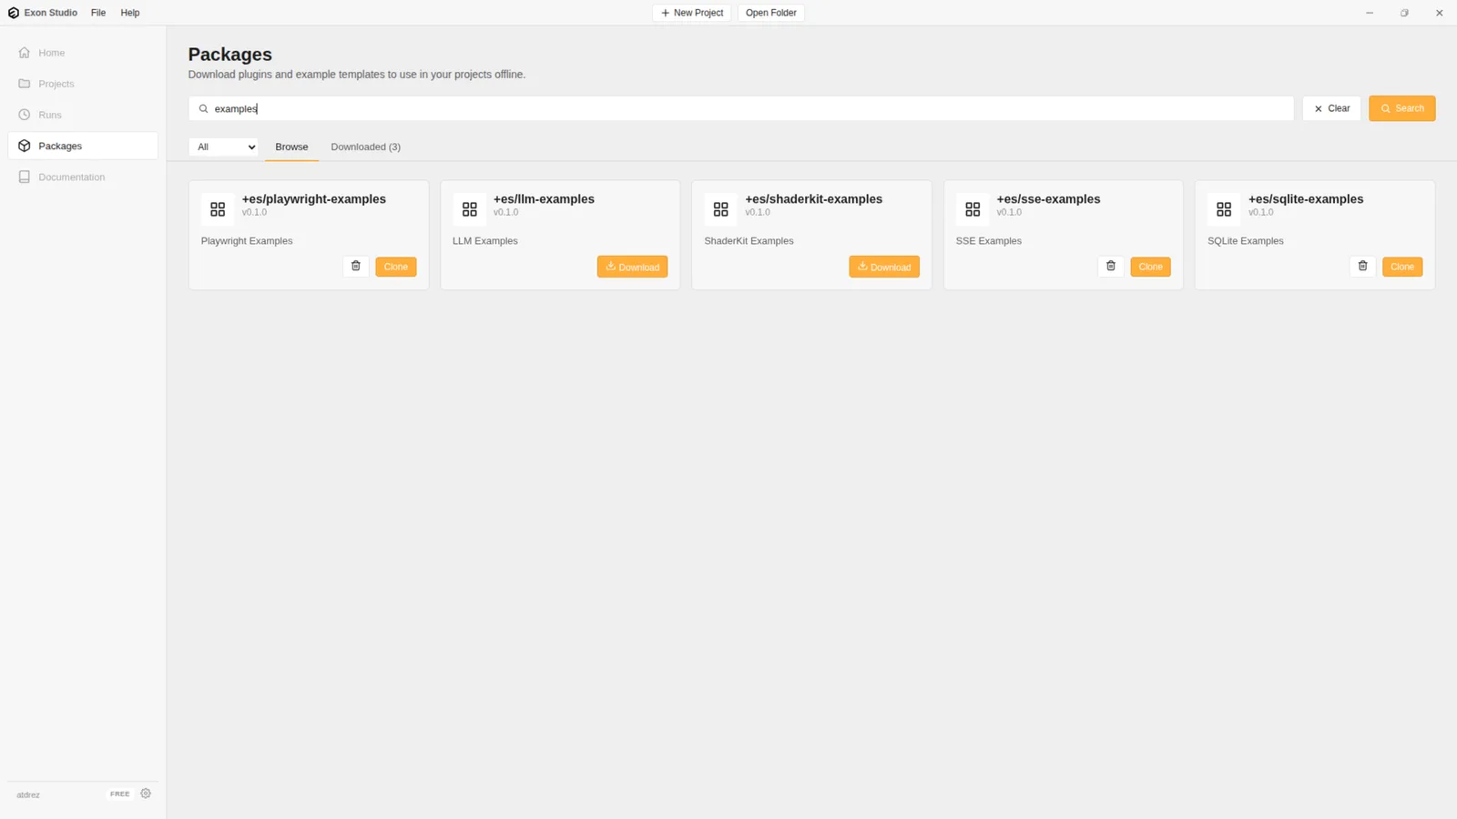Click the llm-examples package grid icon

(469, 209)
